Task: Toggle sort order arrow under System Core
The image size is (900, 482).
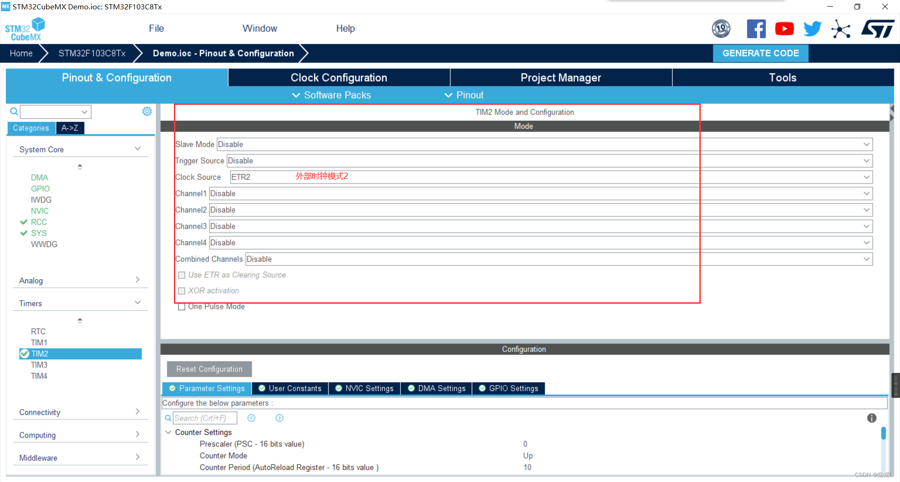Action: point(80,167)
